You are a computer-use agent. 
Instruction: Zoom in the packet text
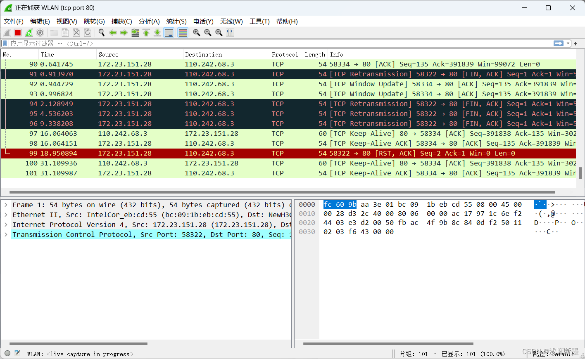point(197,33)
